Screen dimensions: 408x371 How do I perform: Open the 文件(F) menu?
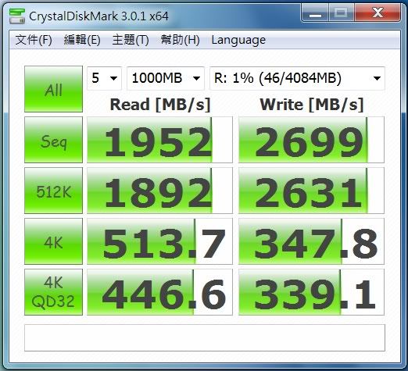point(34,40)
